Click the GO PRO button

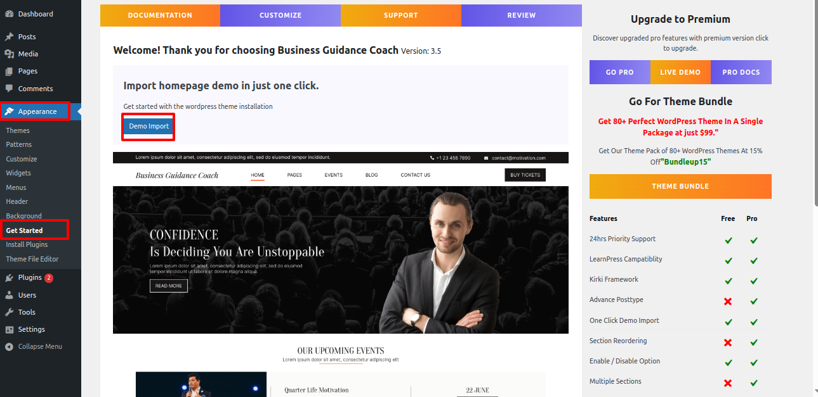[x=620, y=72]
